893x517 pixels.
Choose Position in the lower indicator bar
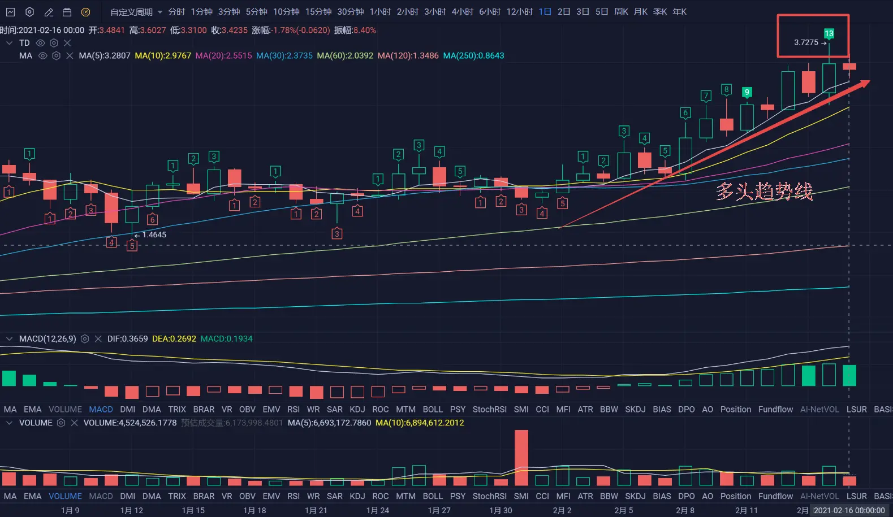736,496
